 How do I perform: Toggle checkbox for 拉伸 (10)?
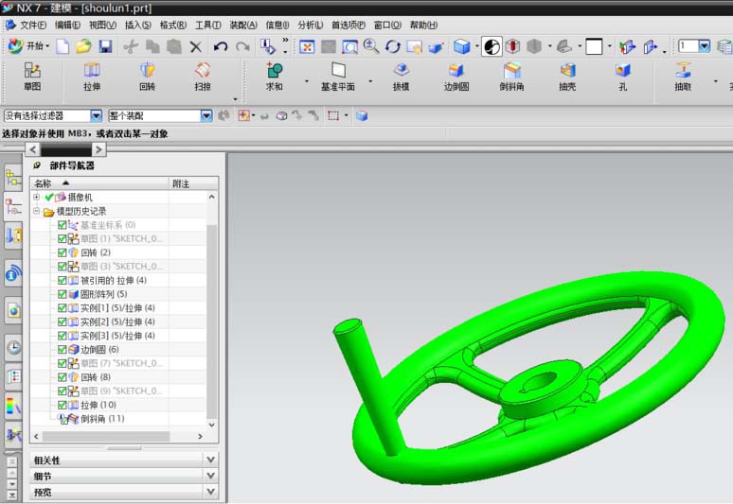click(x=62, y=405)
